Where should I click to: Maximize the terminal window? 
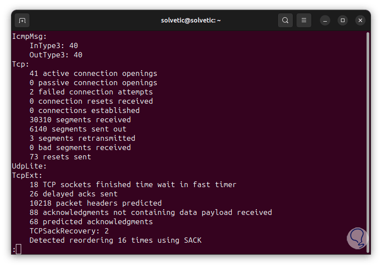343,20
